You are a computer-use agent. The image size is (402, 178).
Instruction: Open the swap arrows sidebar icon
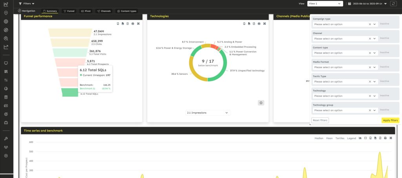(6, 80)
